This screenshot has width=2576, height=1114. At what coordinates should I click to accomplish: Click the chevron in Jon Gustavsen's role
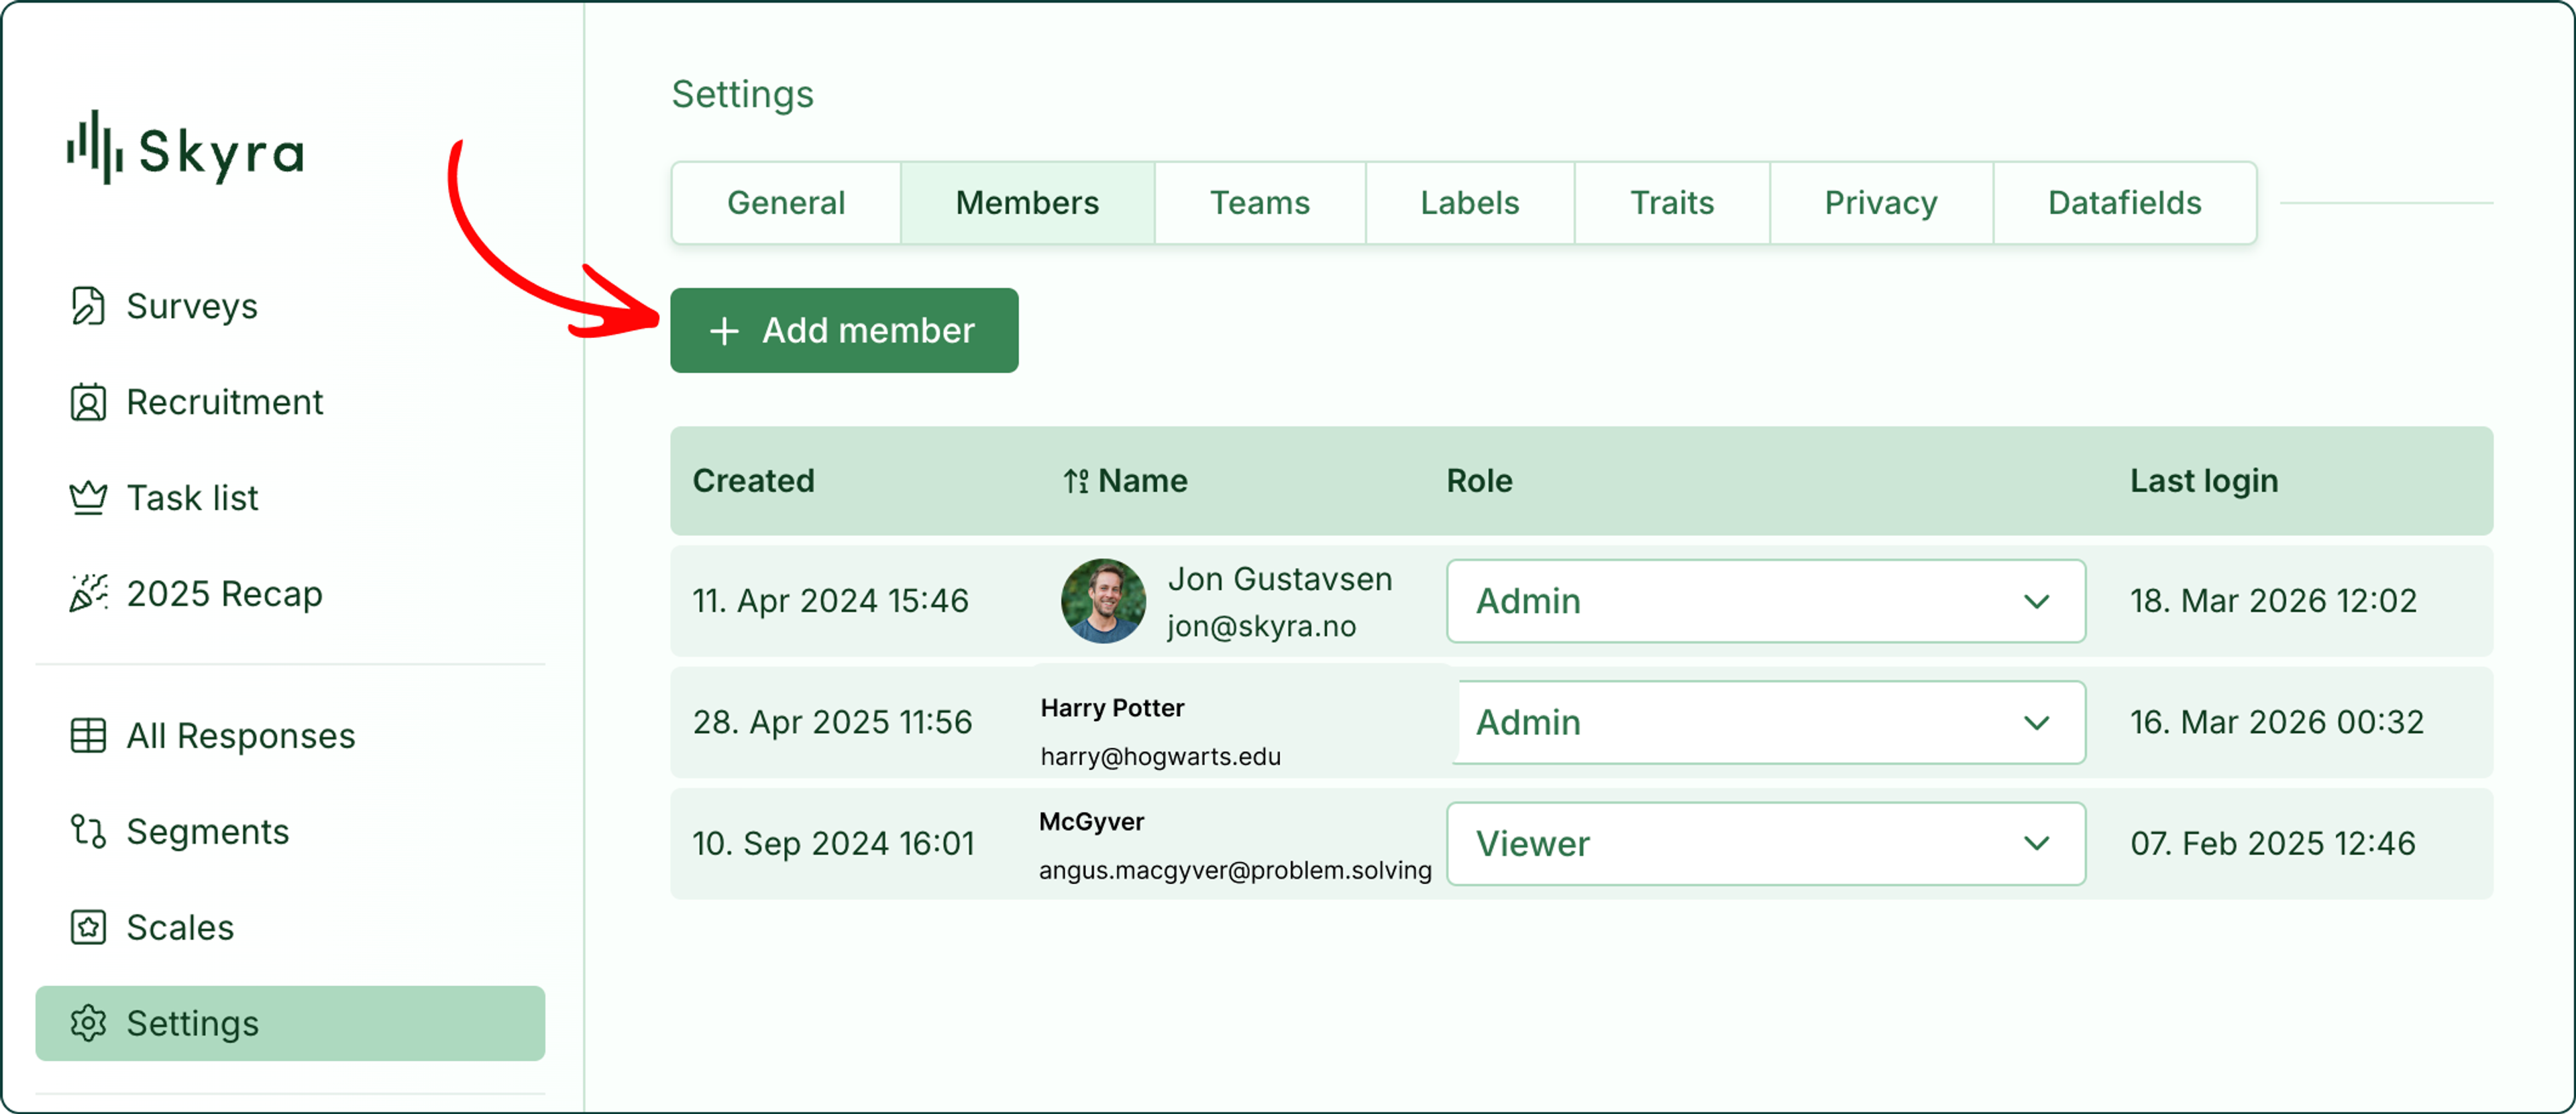pos(2037,601)
